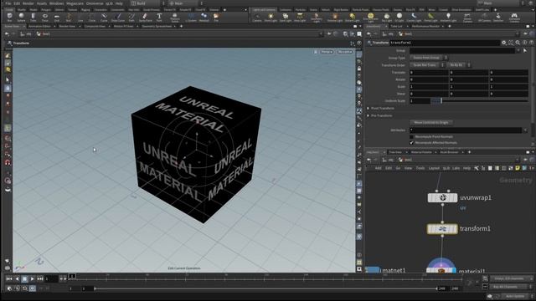Select the Spray Paint shelf tool

pyautogui.click(x=145, y=18)
